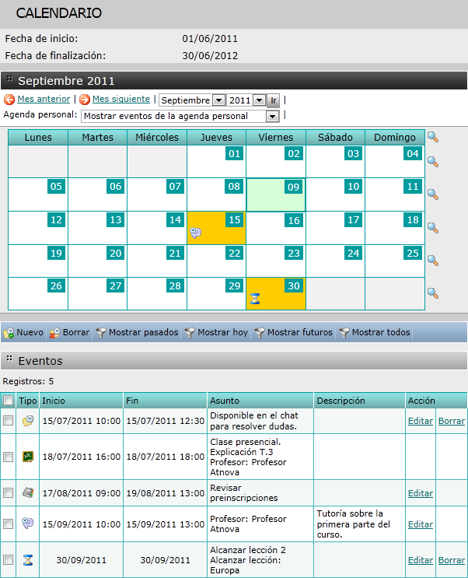Click the hourglass type icon for 30/09/2011 event
The height and width of the screenshot is (578, 468).
(x=28, y=560)
